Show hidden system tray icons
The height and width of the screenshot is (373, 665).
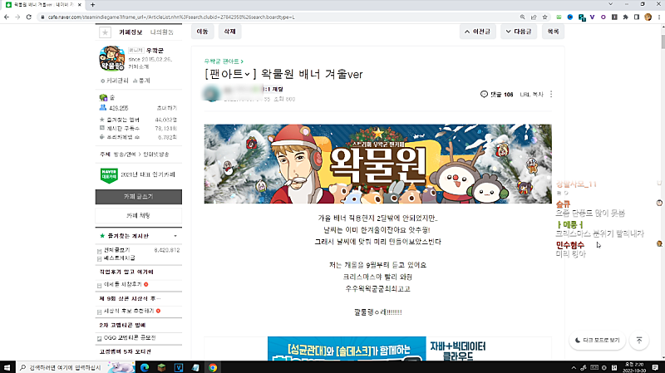[574, 367]
